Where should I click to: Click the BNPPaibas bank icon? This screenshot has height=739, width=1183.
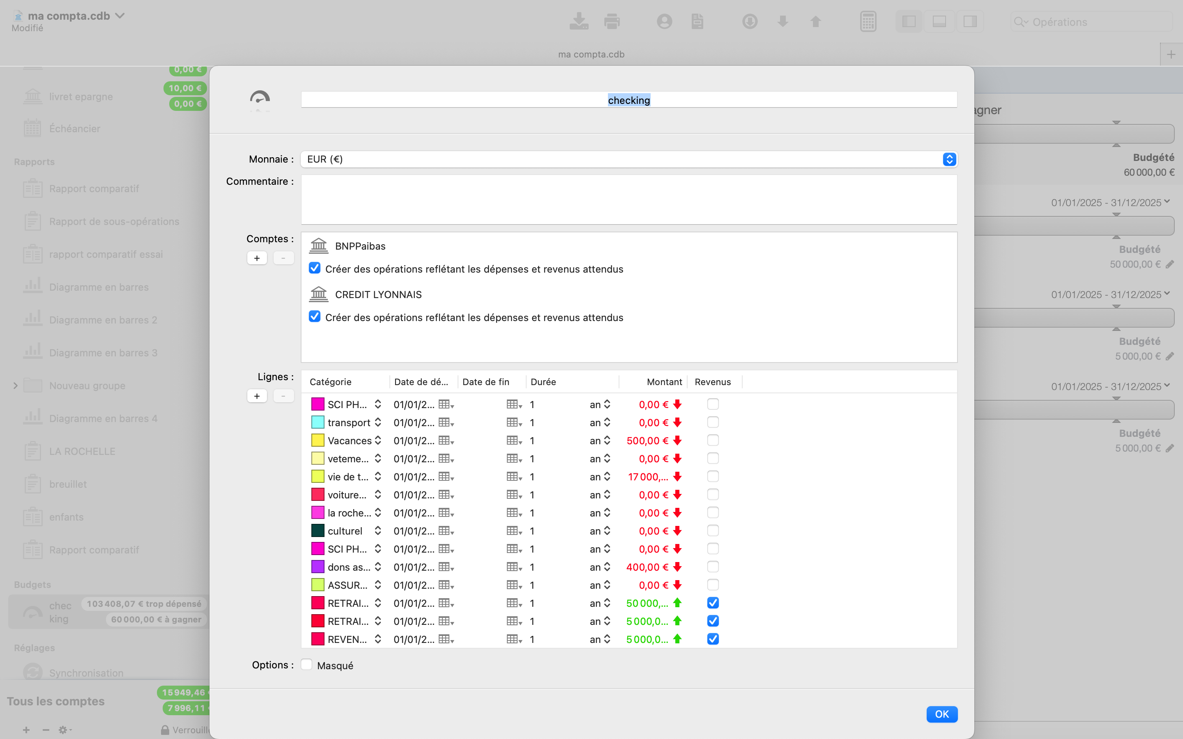[319, 246]
